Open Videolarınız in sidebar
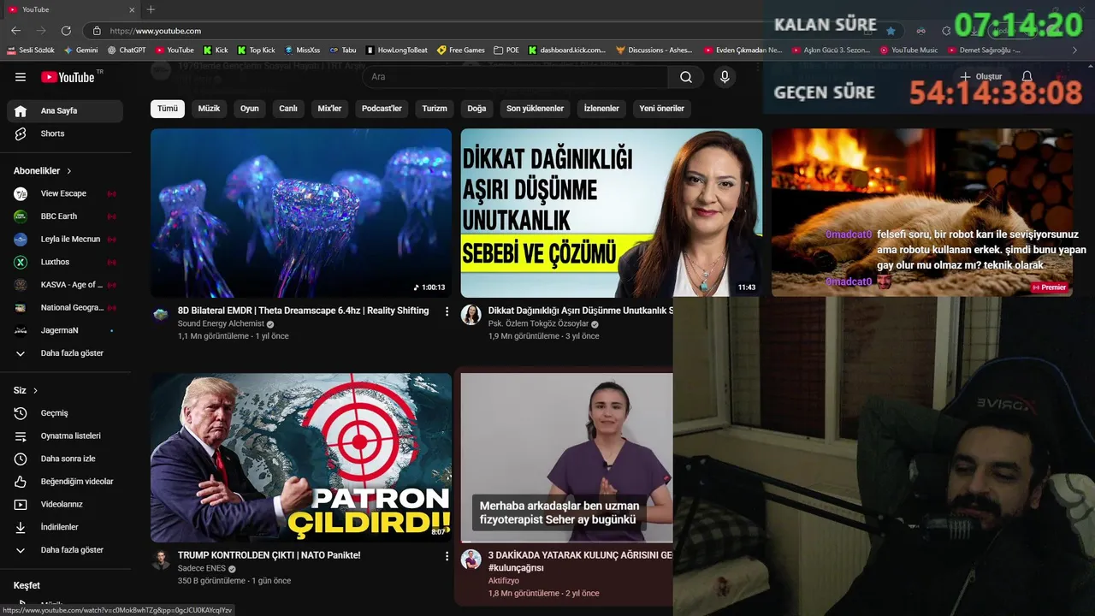 (65, 504)
